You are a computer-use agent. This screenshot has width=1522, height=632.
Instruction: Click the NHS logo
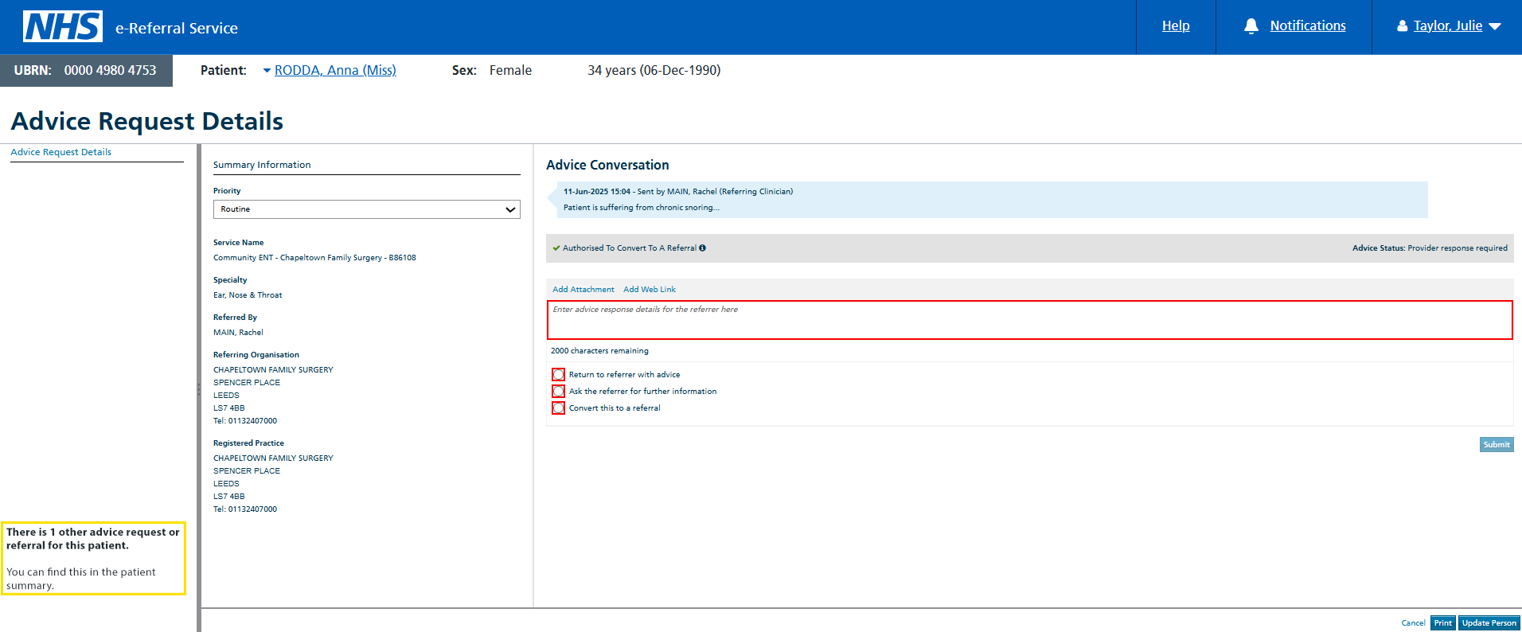pyautogui.click(x=63, y=26)
